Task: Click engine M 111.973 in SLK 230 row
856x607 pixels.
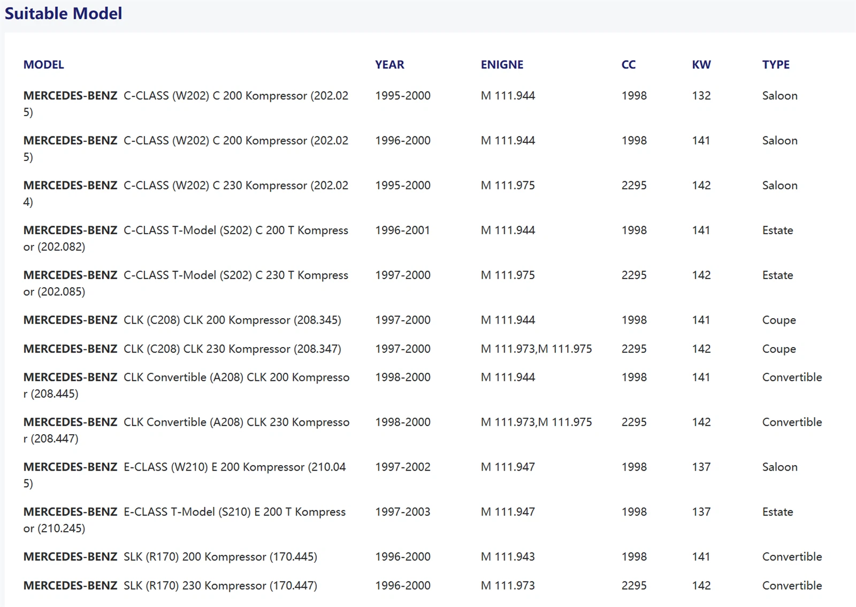Action: coord(508,586)
